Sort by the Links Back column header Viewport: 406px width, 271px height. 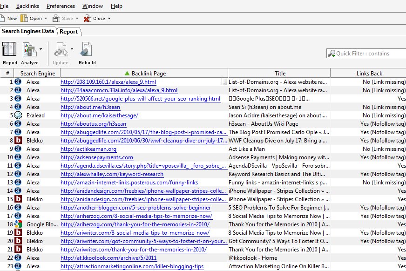(x=369, y=73)
